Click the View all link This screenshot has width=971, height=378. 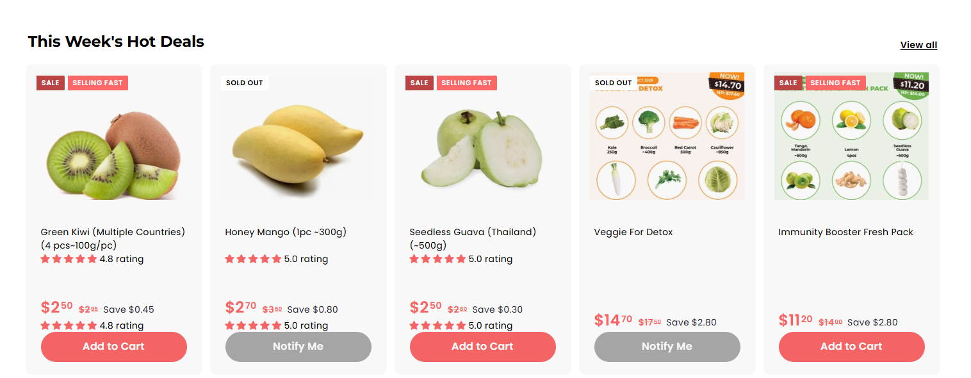tap(918, 45)
